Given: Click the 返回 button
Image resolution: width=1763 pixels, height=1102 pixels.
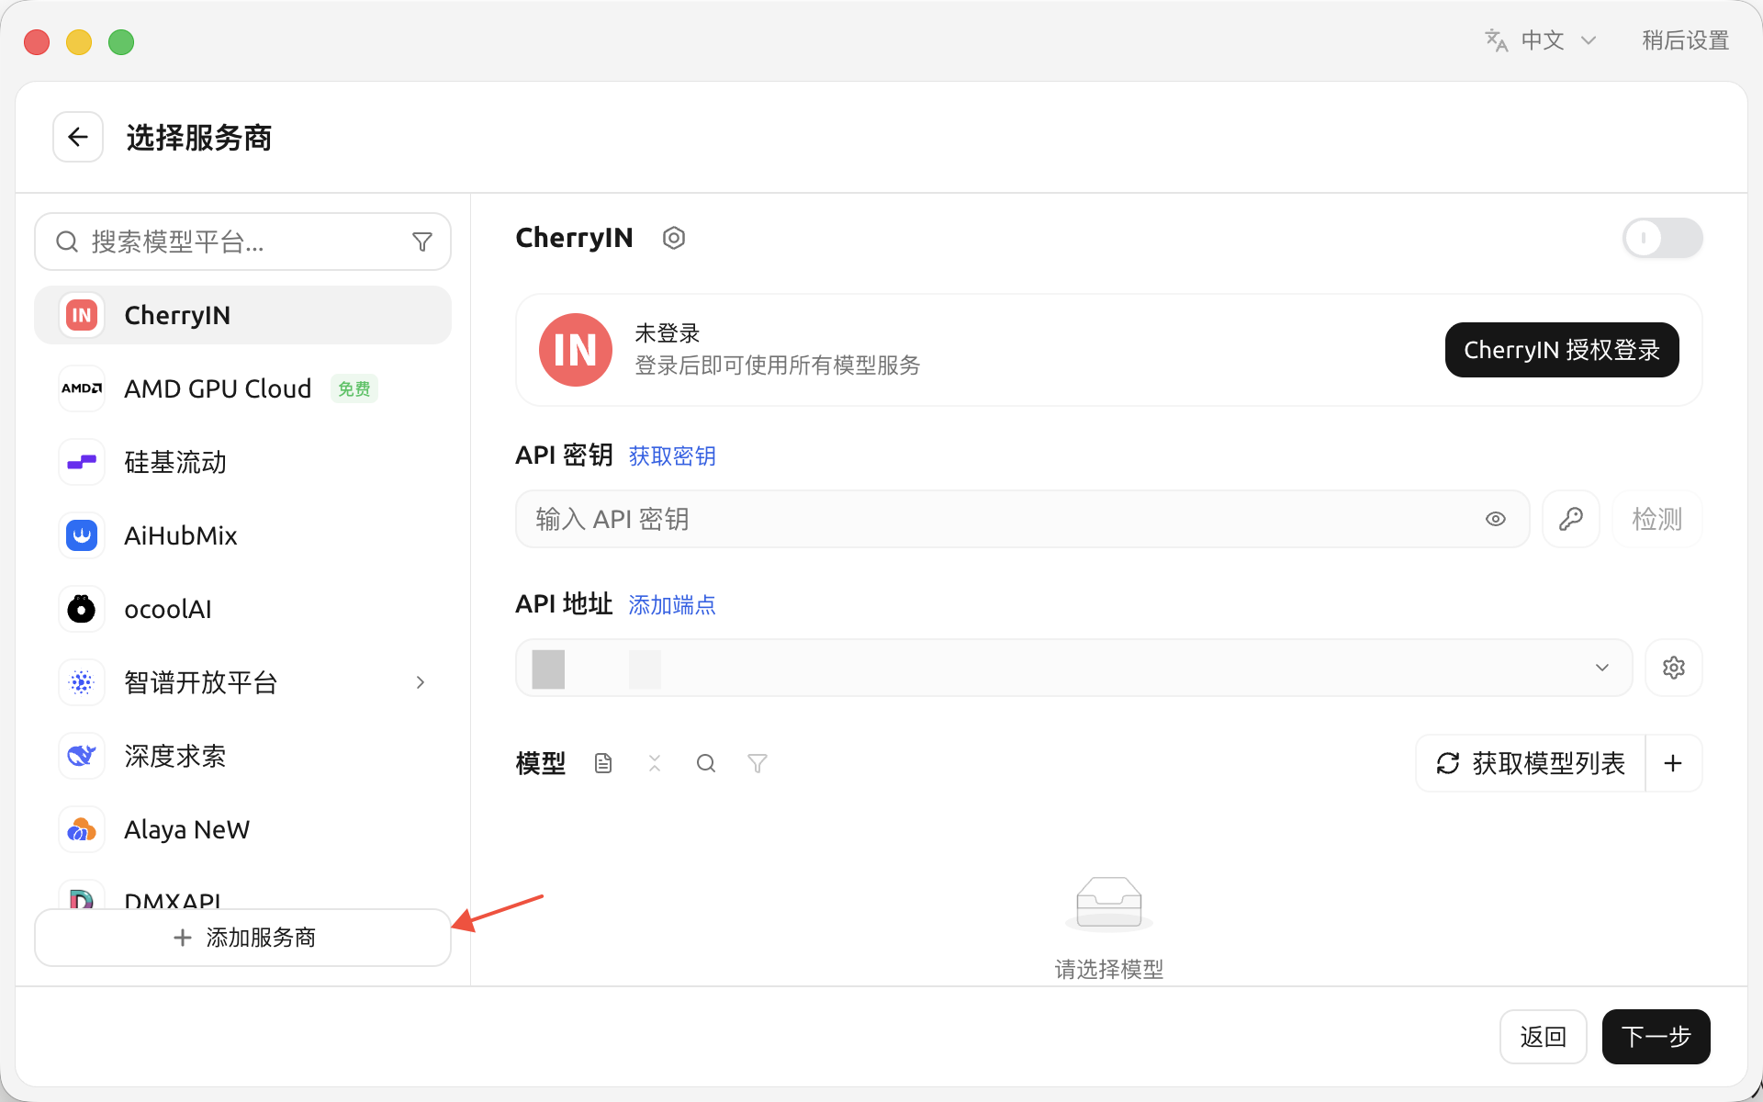Looking at the screenshot, I should 1543,1037.
